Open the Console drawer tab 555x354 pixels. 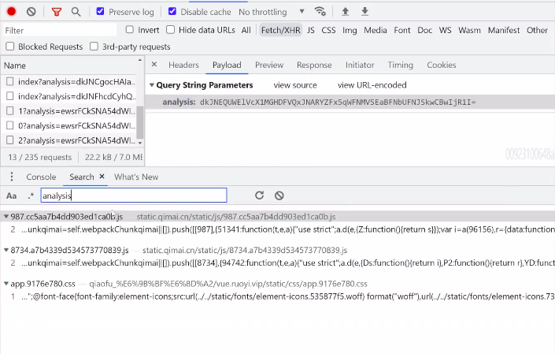click(x=41, y=177)
